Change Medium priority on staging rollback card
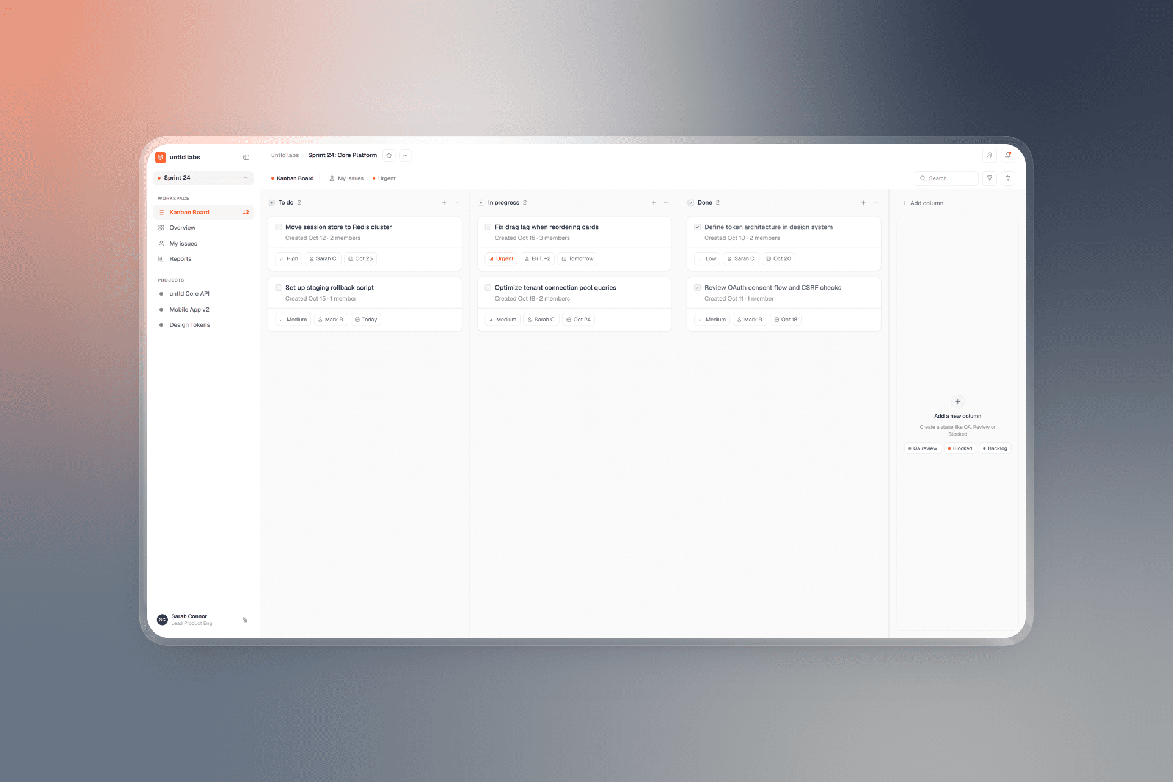 [293, 320]
